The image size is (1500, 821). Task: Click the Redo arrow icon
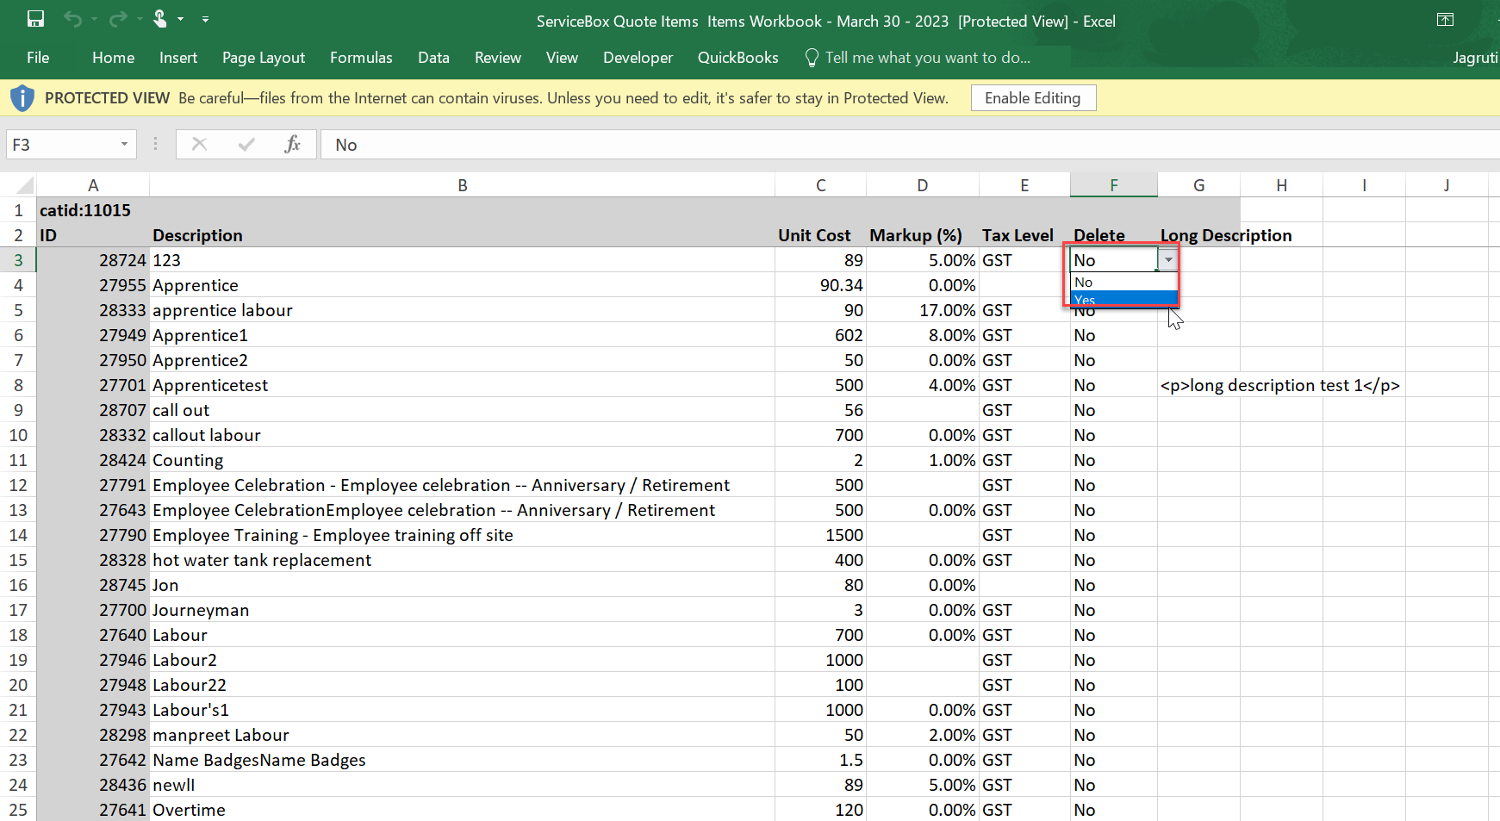(118, 19)
